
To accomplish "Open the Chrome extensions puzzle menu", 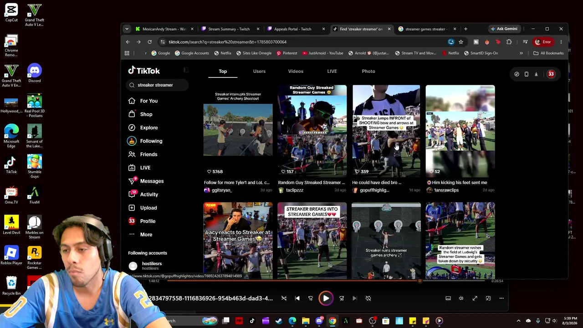I will [x=509, y=42].
